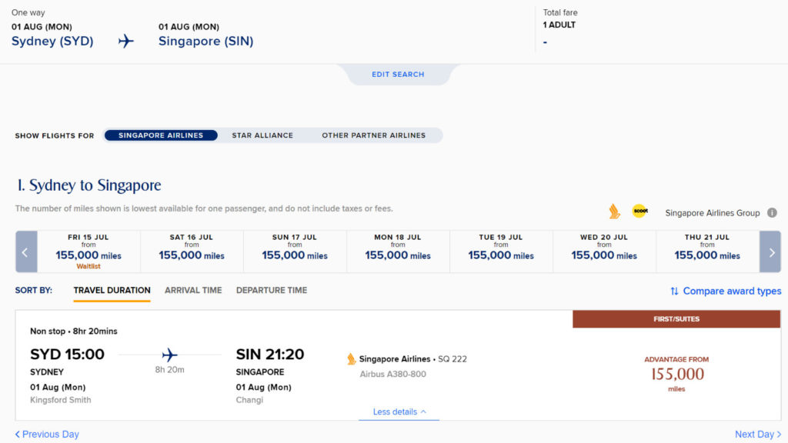This screenshot has height=443, width=788.
Task: Go to Next Day flights
Action: point(757,434)
